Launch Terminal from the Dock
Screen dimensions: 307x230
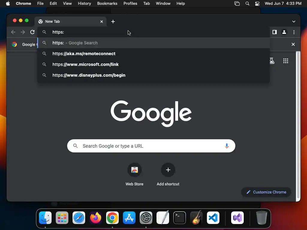180,218
